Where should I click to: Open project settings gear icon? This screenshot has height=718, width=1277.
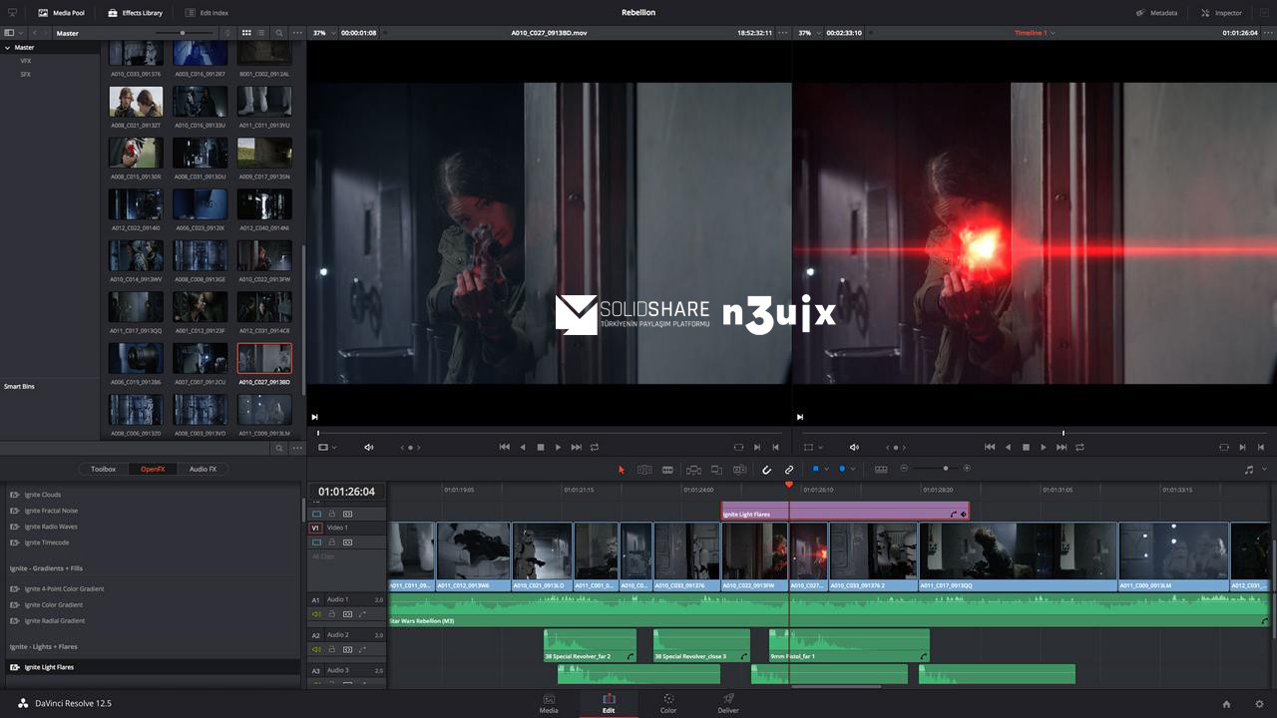(1259, 703)
